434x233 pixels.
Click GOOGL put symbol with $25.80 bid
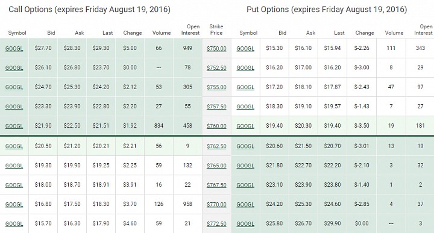coord(245,223)
